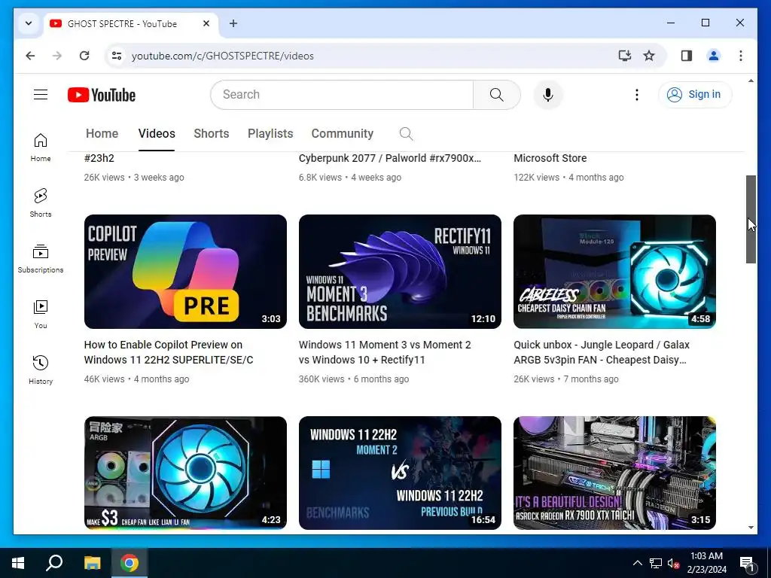Open Subscriptions in the left sidebar

(x=41, y=259)
